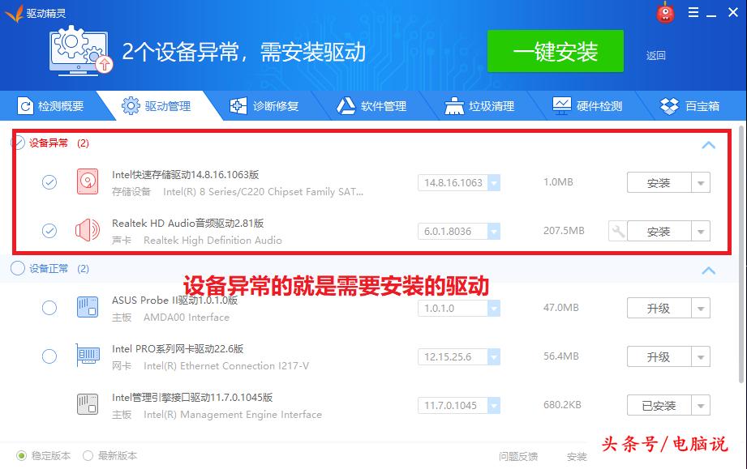This screenshot has width=747, height=469.
Task: Open the hamburger menu in title bar
Action: click(692, 13)
